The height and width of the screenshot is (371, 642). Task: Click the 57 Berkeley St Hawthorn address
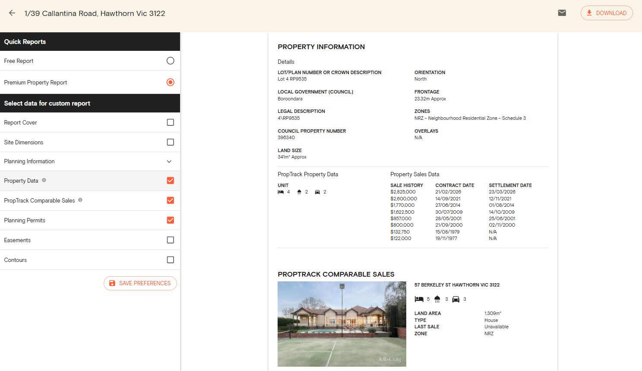[457, 285]
